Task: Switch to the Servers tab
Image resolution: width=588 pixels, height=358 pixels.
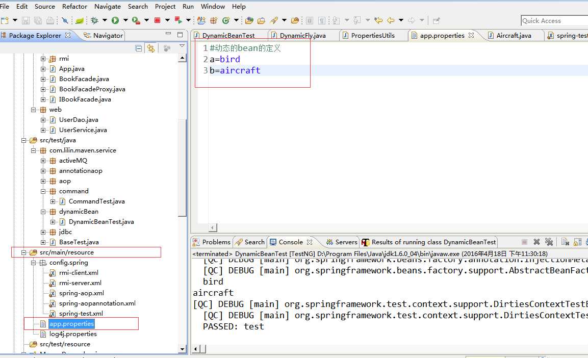Action: tap(342, 242)
